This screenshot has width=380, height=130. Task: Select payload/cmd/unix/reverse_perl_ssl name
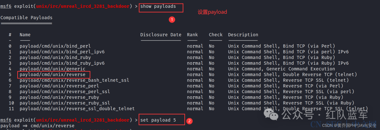point(65,91)
